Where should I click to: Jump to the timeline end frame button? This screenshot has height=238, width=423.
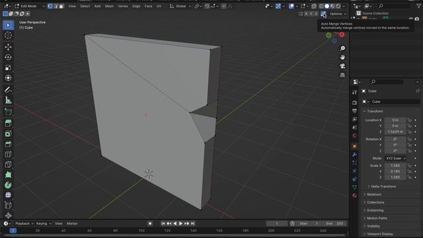[x=192, y=223]
